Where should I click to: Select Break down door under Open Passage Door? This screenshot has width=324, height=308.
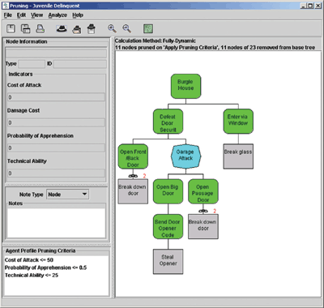pyautogui.click(x=203, y=226)
